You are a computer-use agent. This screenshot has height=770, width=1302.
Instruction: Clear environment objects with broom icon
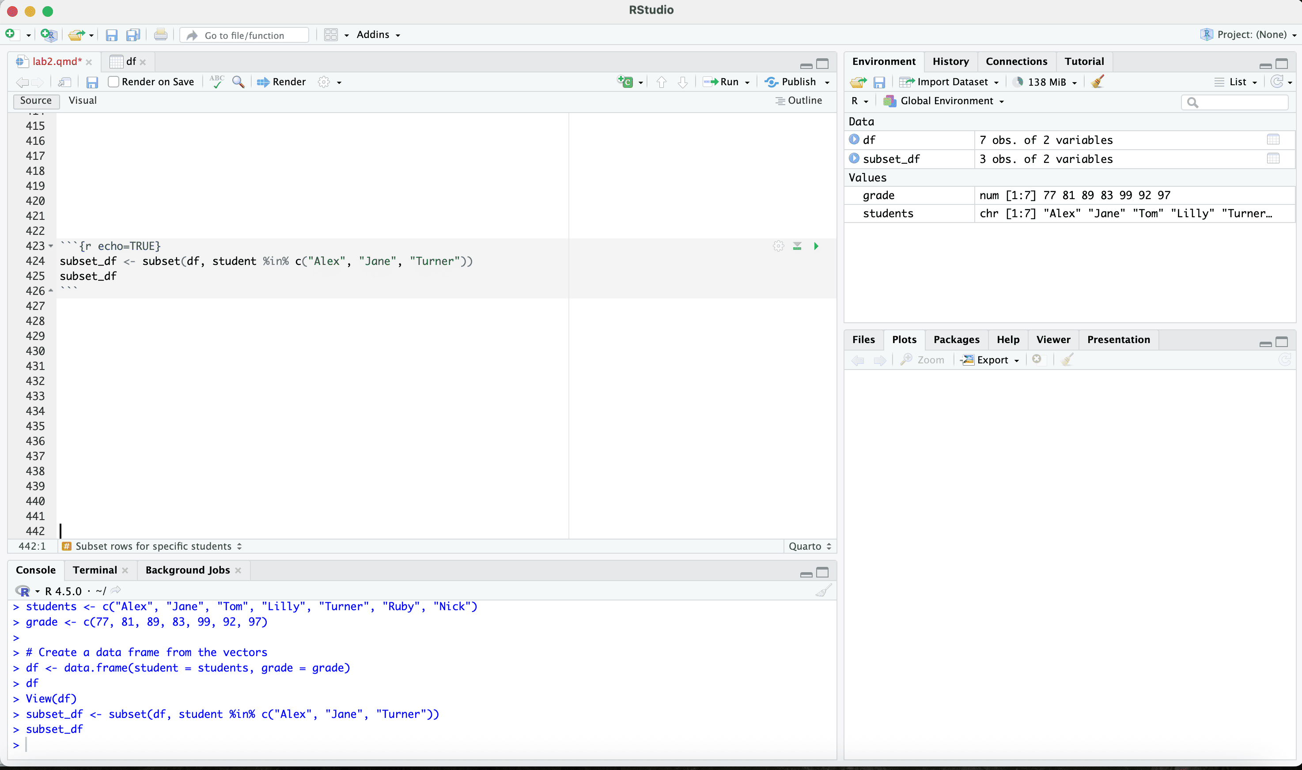point(1097,82)
